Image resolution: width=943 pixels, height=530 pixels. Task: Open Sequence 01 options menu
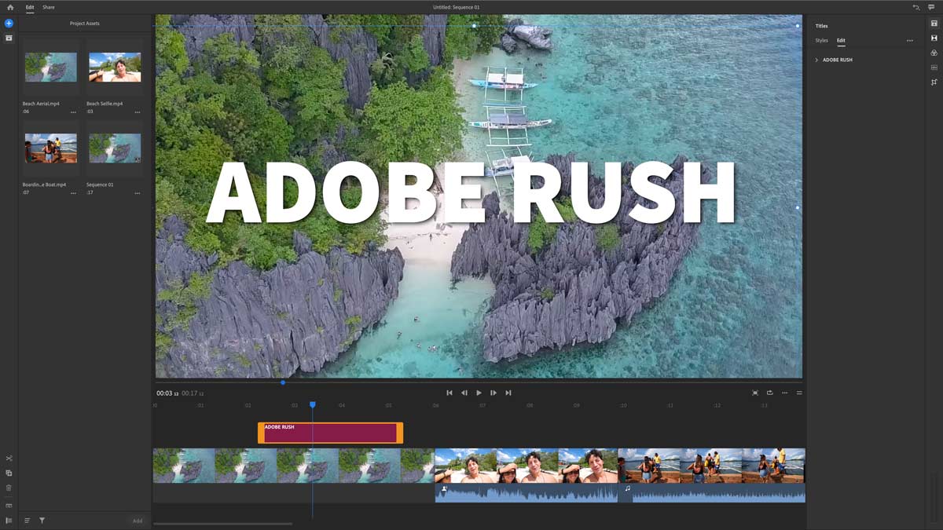click(x=138, y=193)
